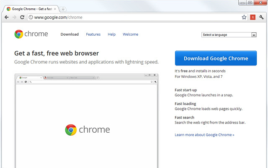Click the Download Google Chrome button
The height and width of the screenshot is (168, 268).
[216, 58]
